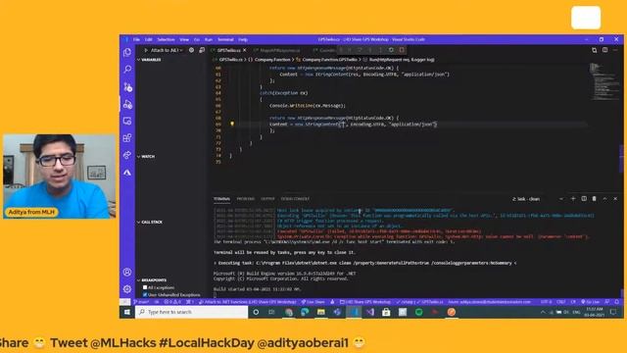627x353 pixels.
Task: Open the Live Share view
Action: click(x=127, y=155)
